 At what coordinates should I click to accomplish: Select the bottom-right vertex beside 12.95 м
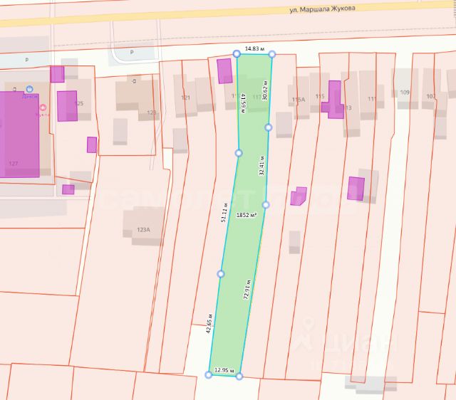[239, 377]
